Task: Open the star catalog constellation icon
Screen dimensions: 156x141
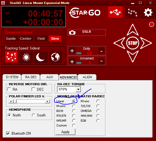Action: point(132,12)
